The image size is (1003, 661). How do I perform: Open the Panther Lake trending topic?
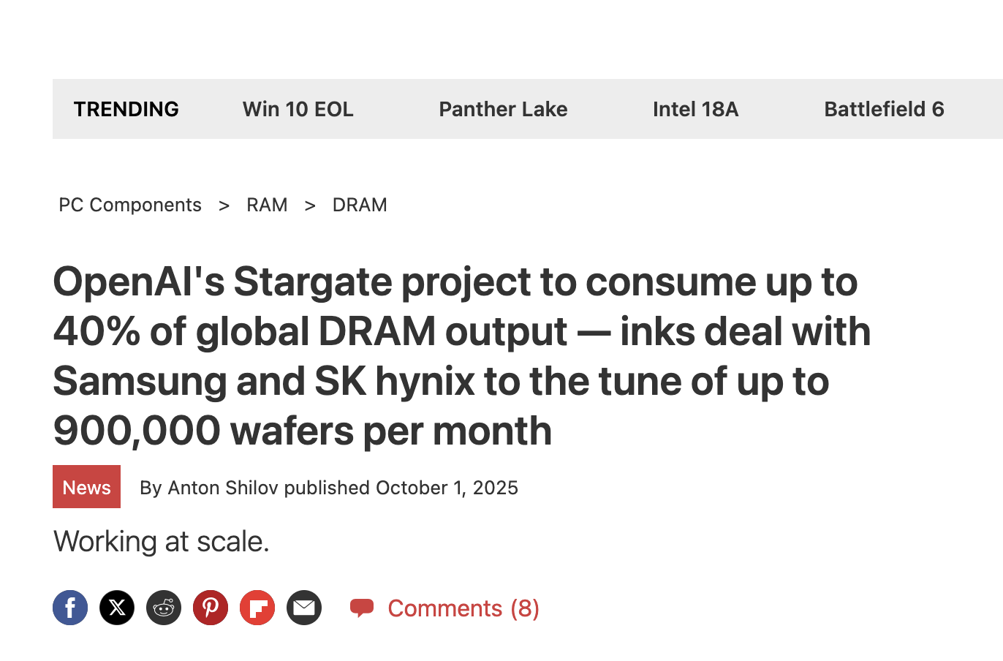[x=503, y=109]
